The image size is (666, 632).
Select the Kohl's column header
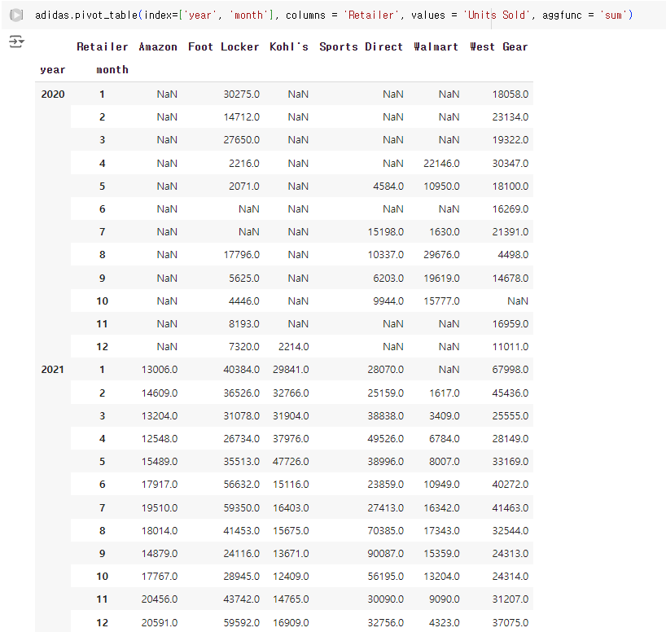pyautogui.click(x=289, y=46)
